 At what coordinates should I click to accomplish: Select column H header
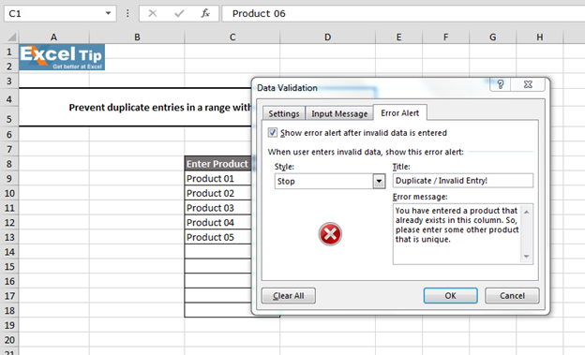539,37
